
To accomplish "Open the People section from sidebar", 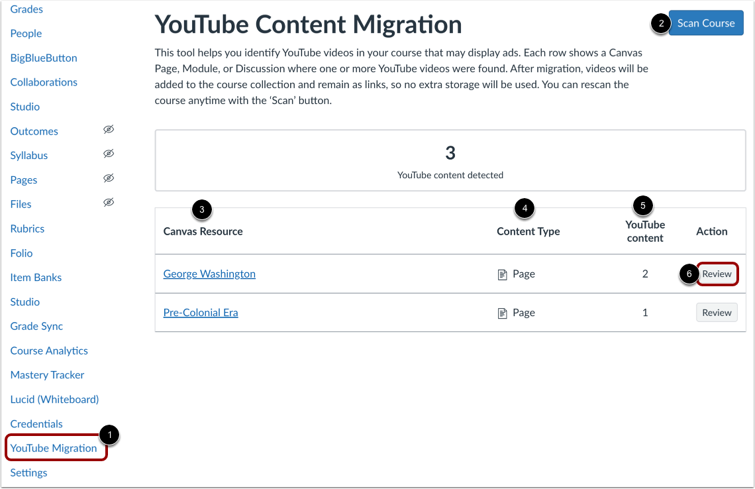I will (26, 33).
